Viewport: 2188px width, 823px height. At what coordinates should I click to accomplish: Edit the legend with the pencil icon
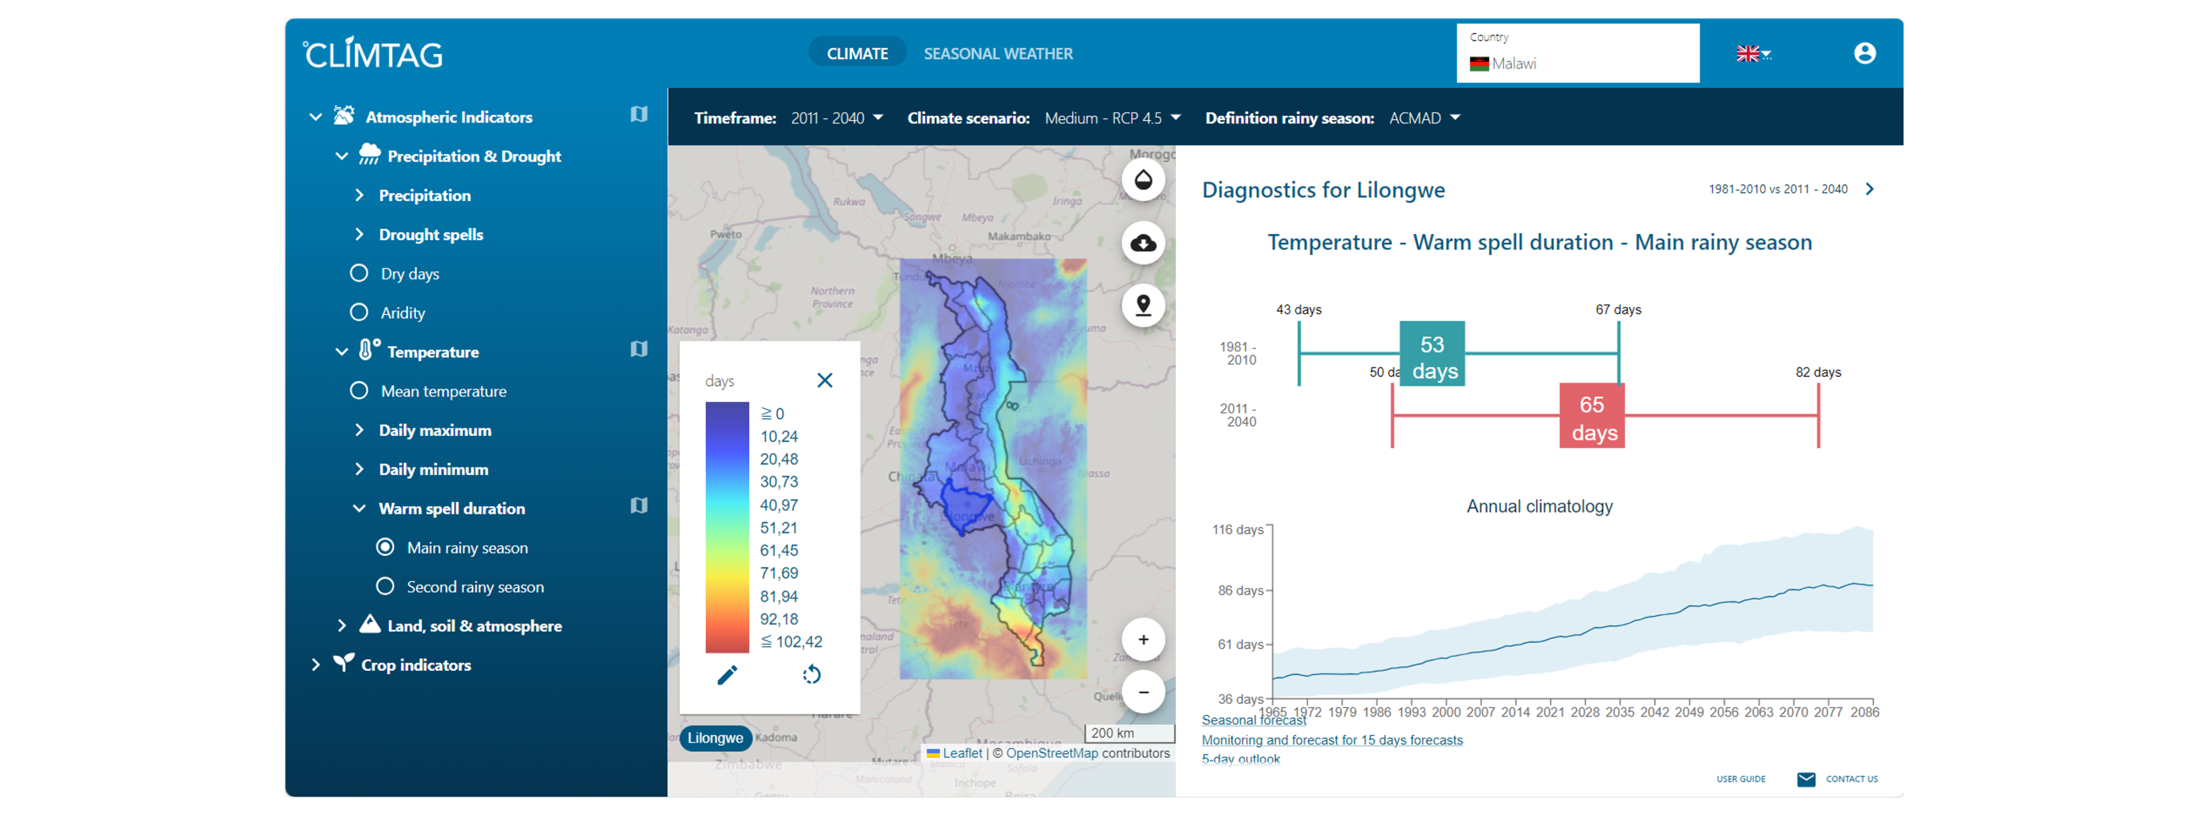[727, 675]
